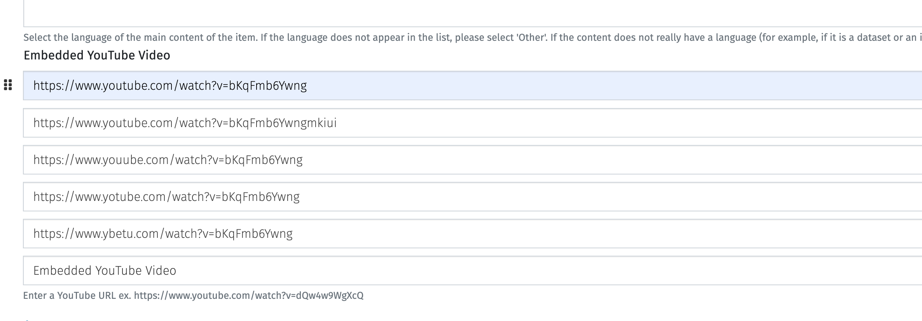Open the language selection box at top
The image size is (922, 321).
[x=466, y=14]
